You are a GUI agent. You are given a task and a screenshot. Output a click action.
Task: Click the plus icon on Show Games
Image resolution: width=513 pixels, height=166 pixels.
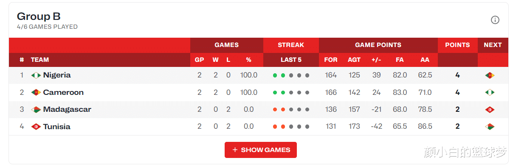point(235,150)
